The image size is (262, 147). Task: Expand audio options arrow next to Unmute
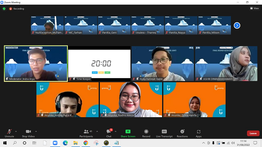click(x=16, y=131)
